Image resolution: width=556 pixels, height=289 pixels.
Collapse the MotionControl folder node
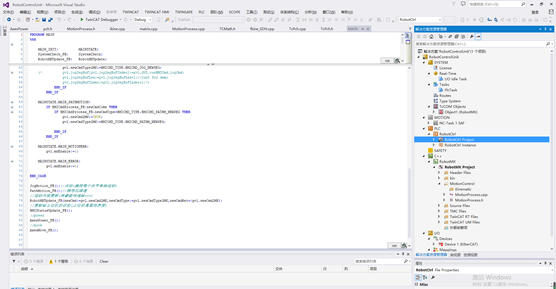pos(439,183)
